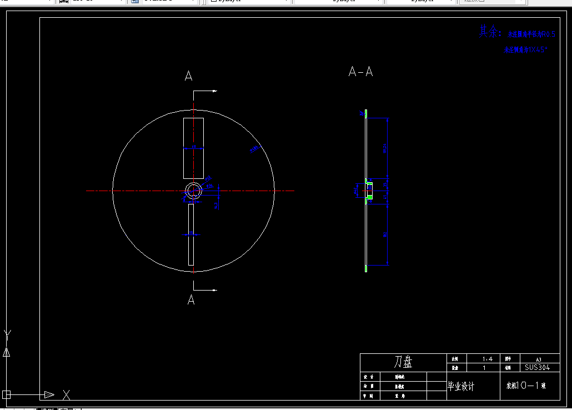Screen dimensions: 572x410
Task: Select the '设计' row label in title block
Action: pos(368,377)
